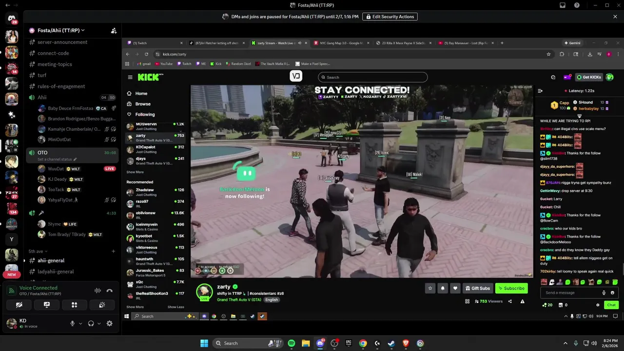The image size is (624, 351).
Task: Show hidden system tray icons arrow
Action: (x=565, y=343)
